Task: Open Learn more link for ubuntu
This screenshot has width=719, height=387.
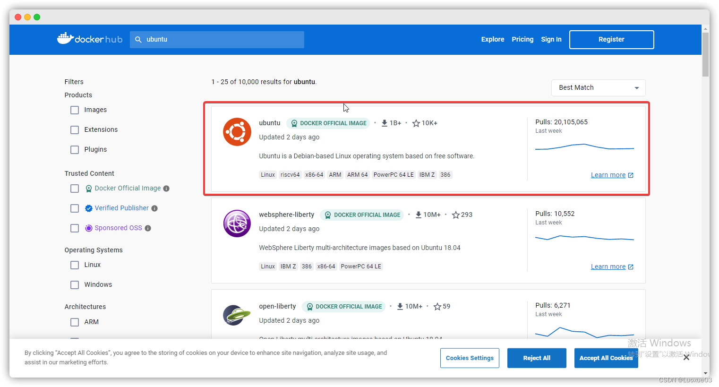Action: coord(608,175)
